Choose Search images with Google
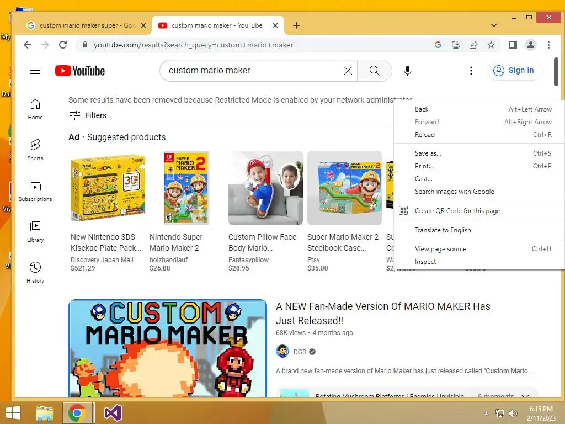The image size is (565, 424). pyautogui.click(x=479, y=192)
